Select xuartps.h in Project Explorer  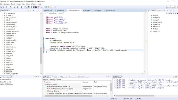coord(9,72)
